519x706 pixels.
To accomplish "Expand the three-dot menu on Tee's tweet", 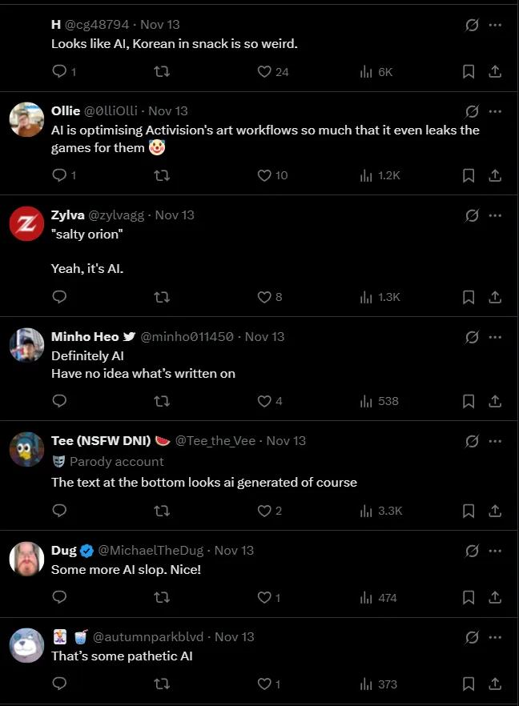I will pyautogui.click(x=495, y=440).
